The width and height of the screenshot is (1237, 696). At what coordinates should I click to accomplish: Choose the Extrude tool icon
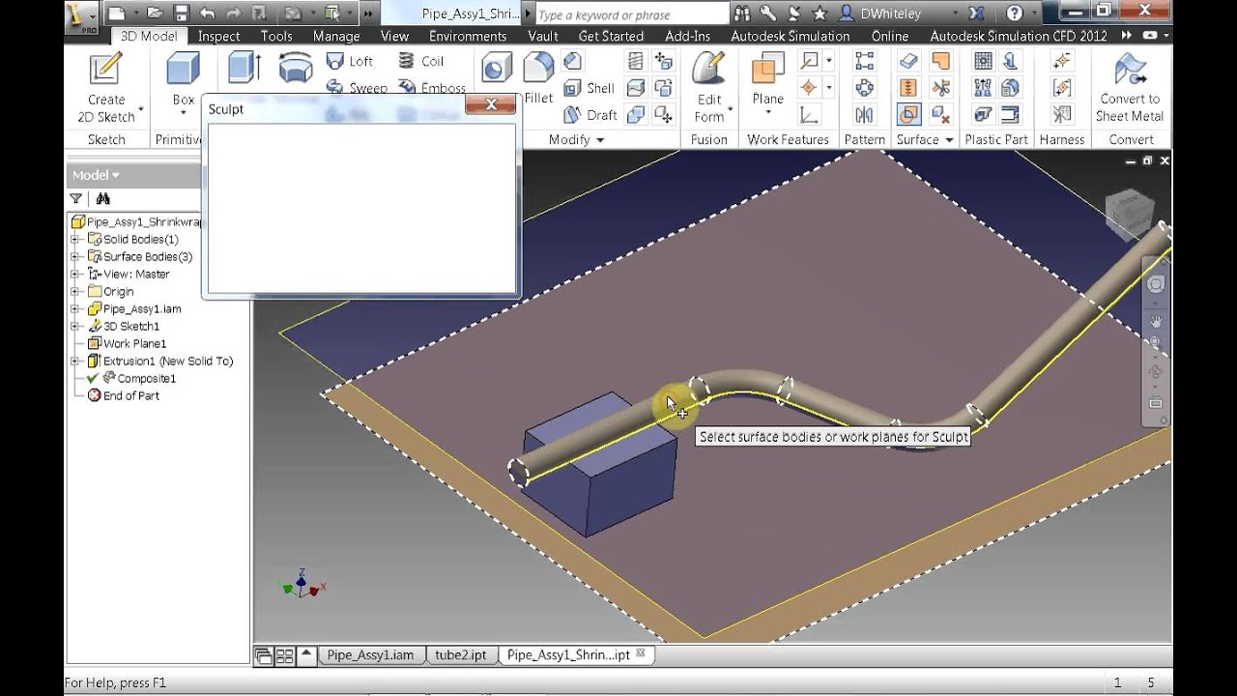pos(244,68)
